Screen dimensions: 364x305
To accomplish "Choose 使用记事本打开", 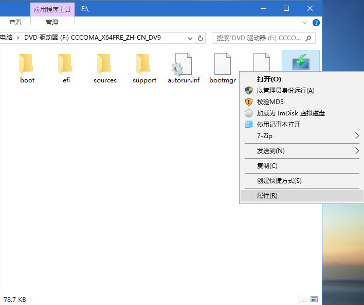I will pos(302,125).
